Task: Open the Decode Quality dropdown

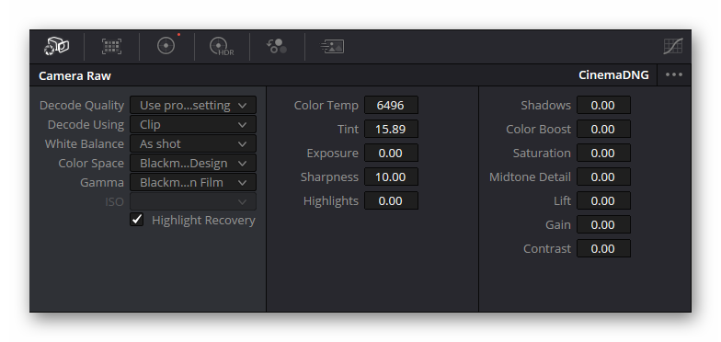Action: point(193,105)
